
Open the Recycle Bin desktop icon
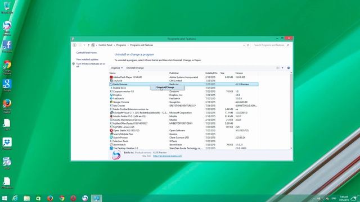click(x=7, y=7)
